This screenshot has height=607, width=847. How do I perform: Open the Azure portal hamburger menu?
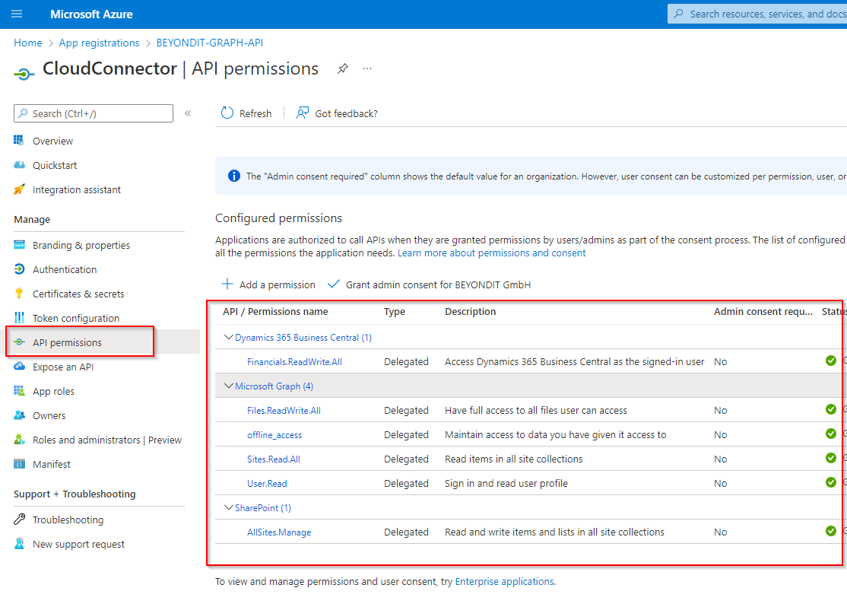[x=17, y=14]
